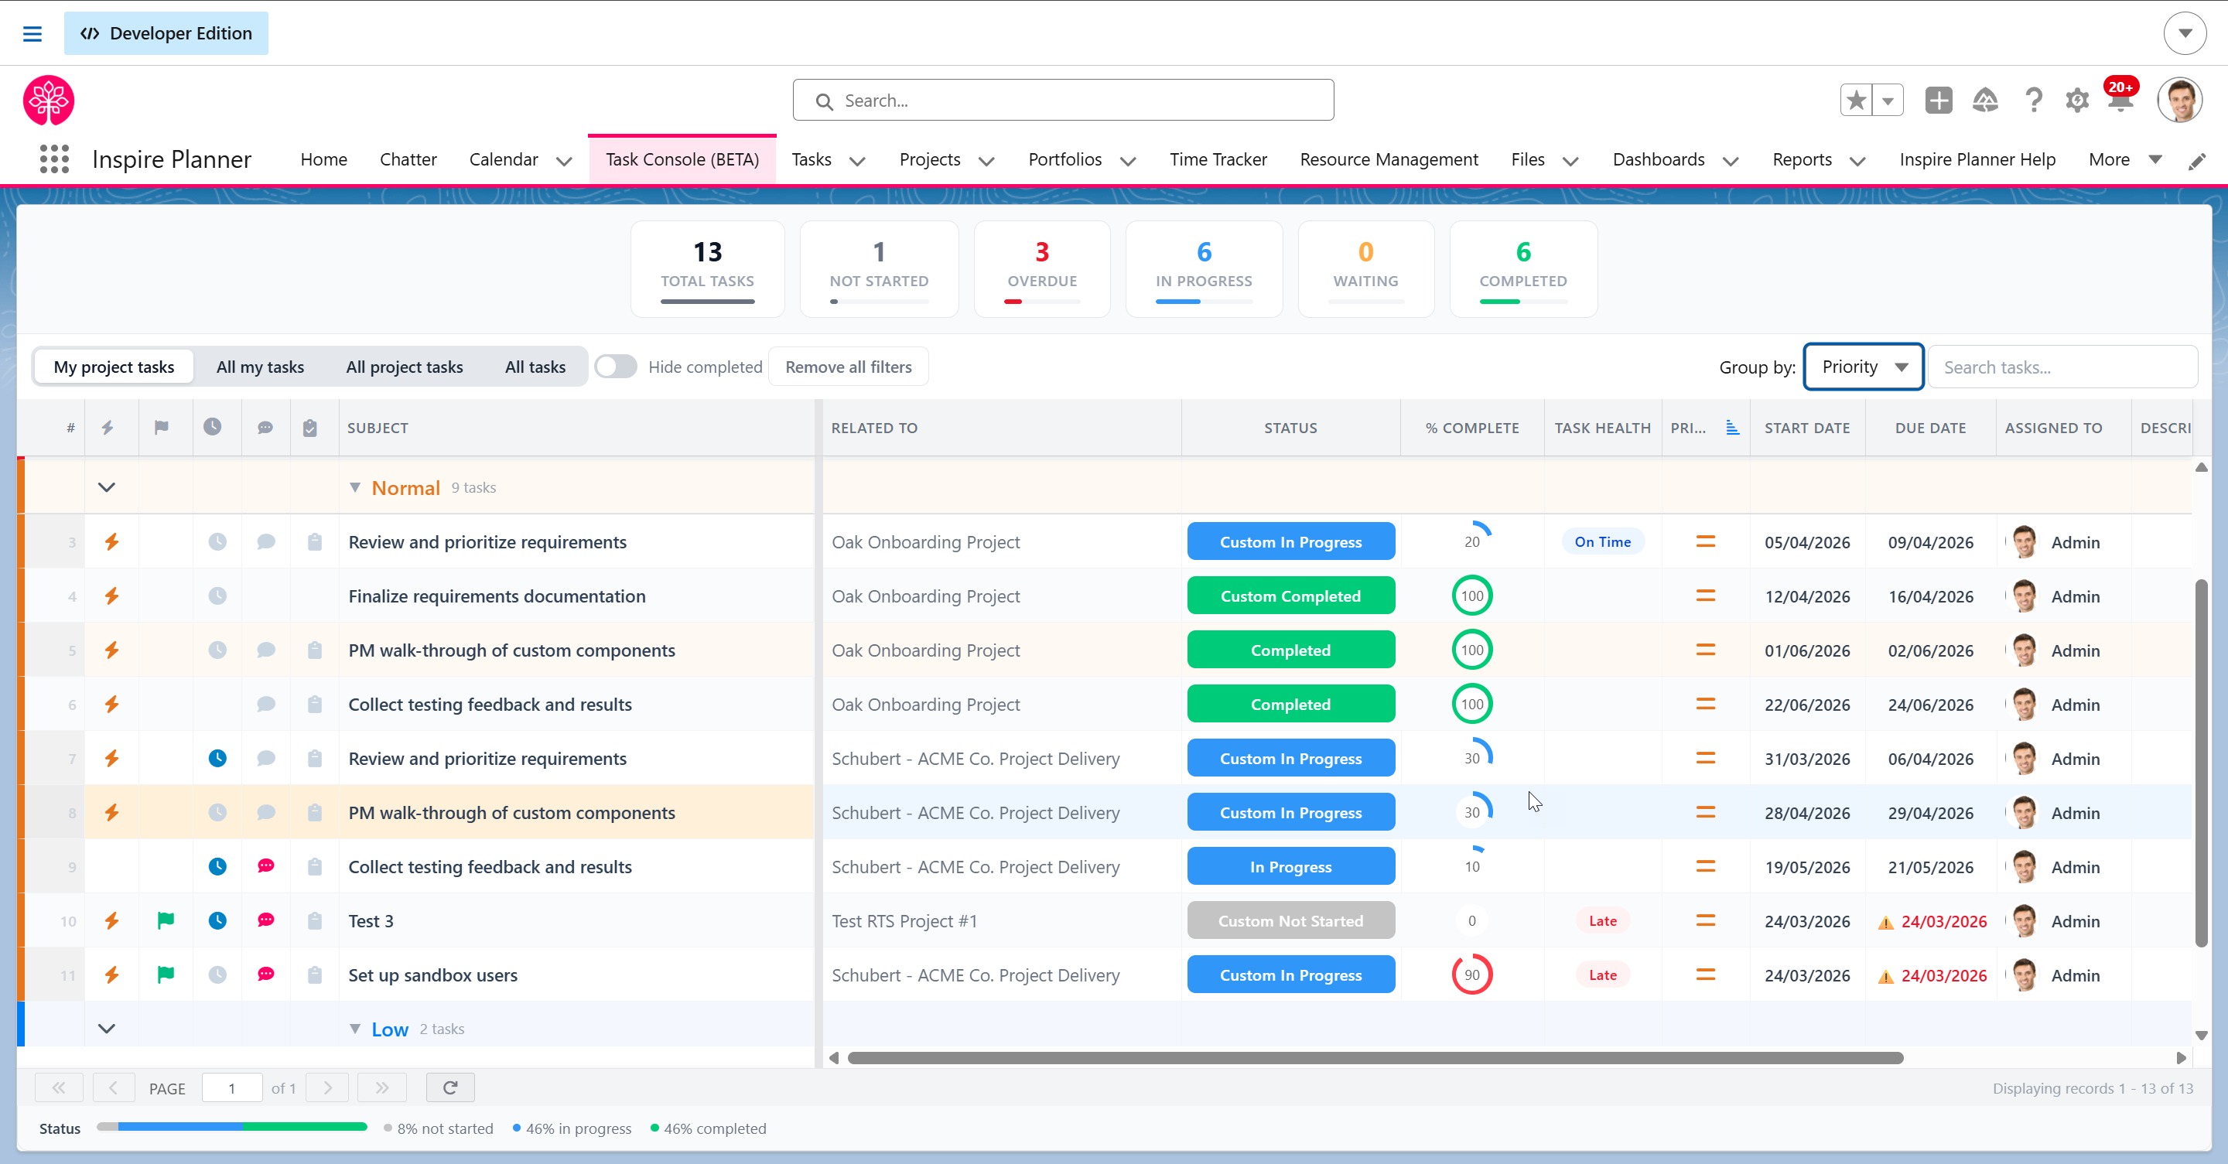The width and height of the screenshot is (2228, 1164).
Task: Click the chevron in the Low group row
Action: [107, 1028]
